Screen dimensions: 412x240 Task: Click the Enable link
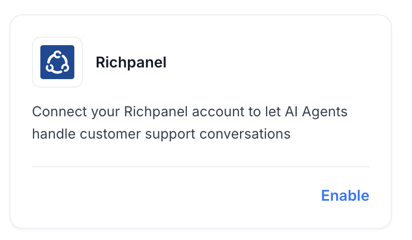[345, 195]
